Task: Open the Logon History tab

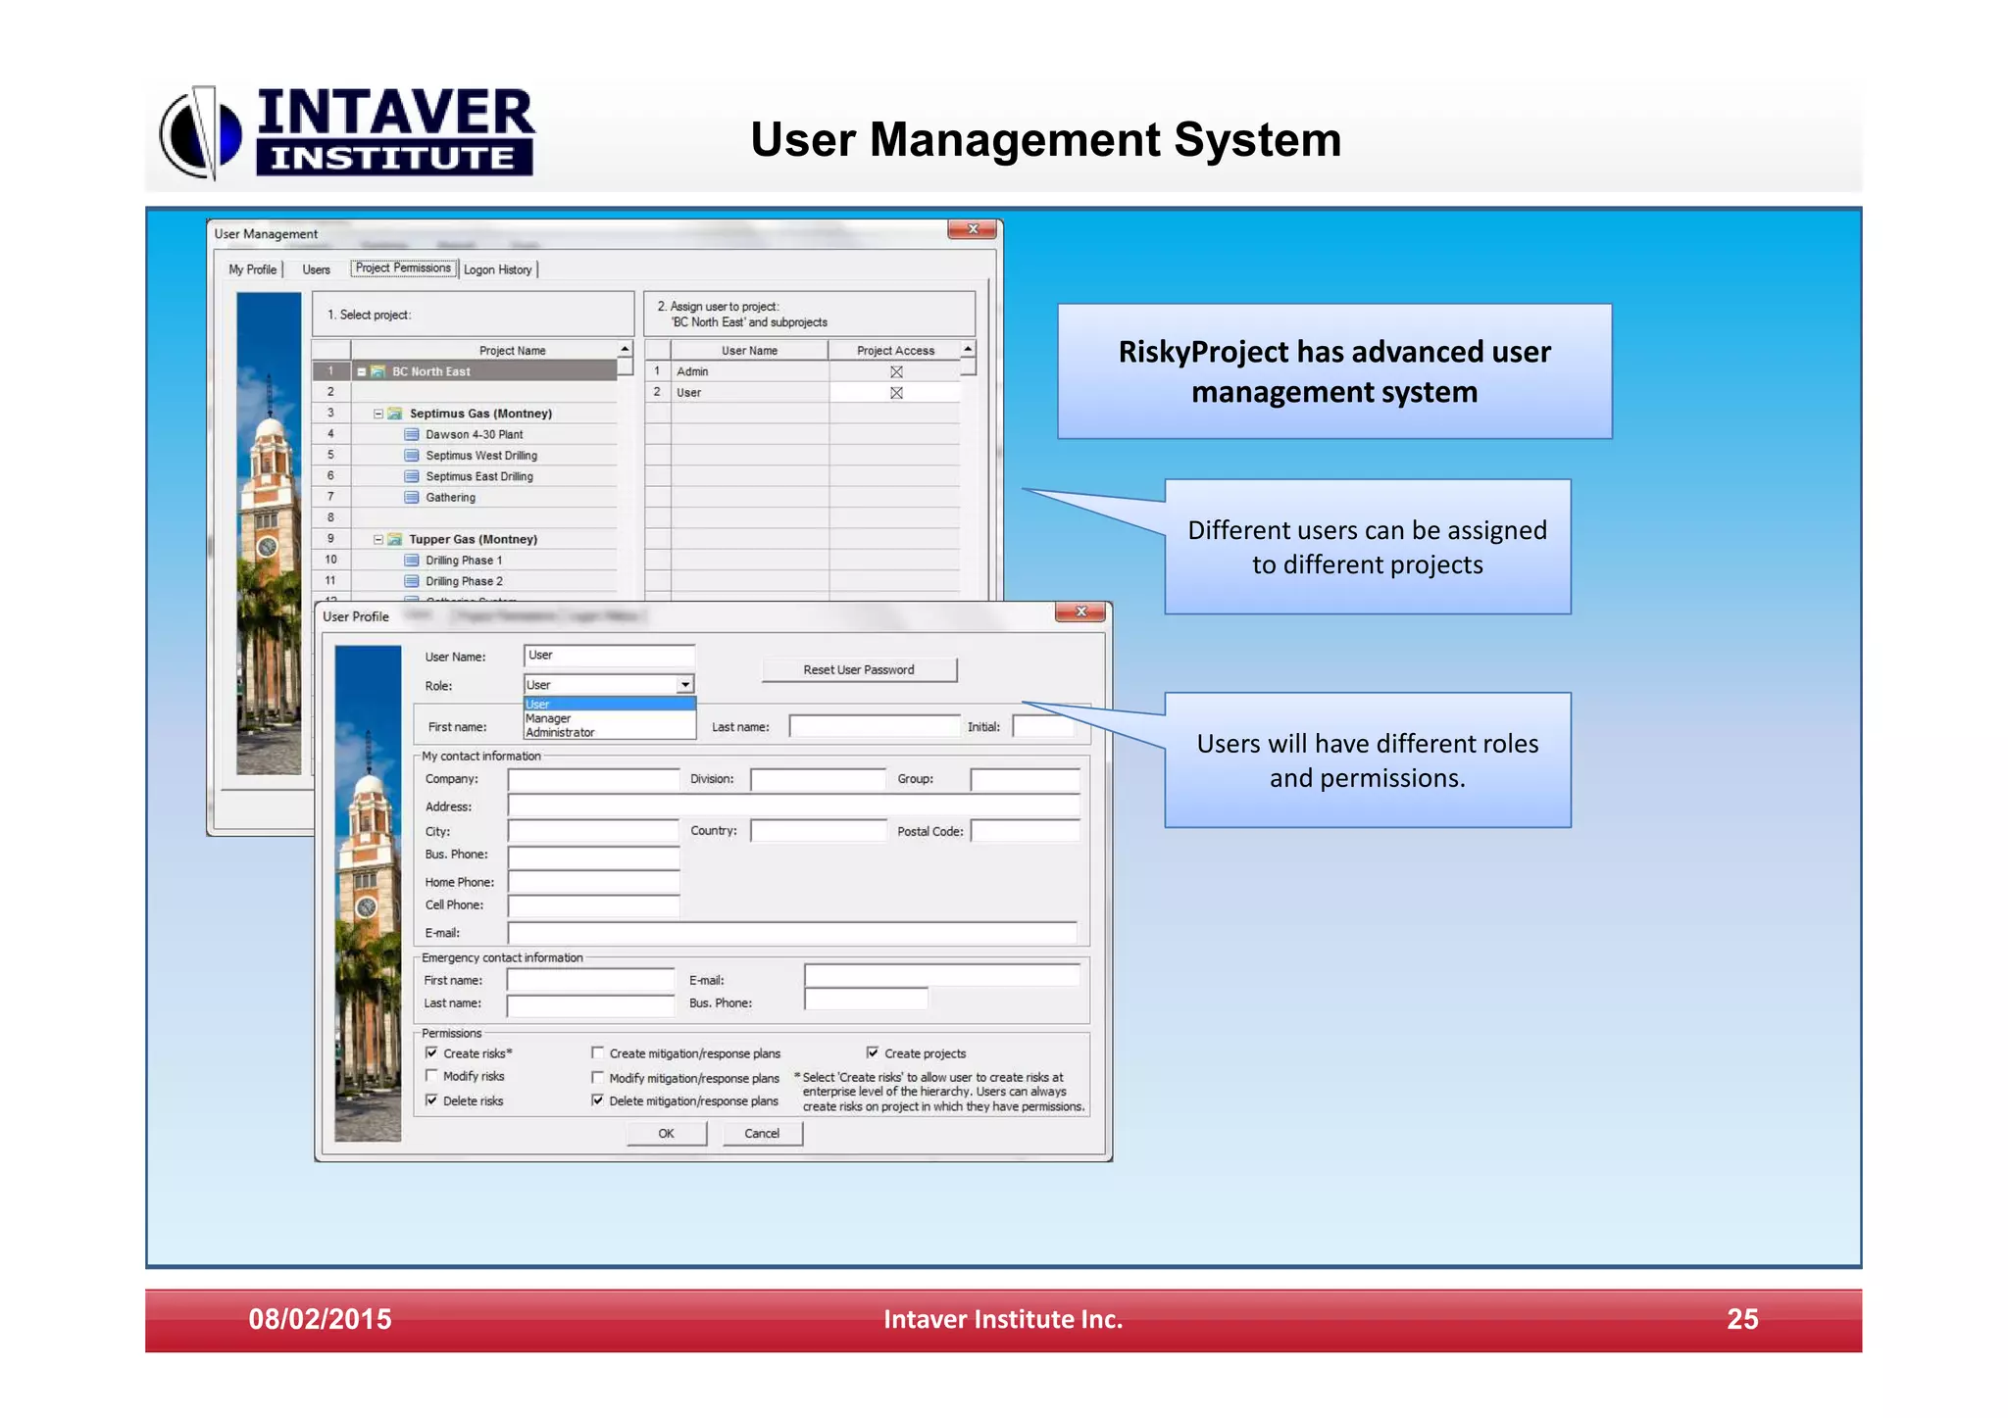Action: point(498,269)
